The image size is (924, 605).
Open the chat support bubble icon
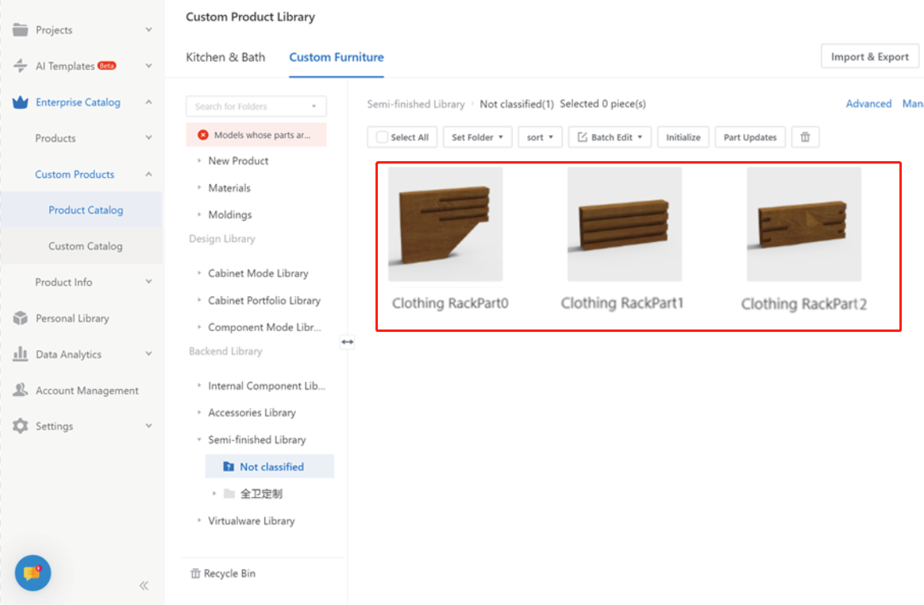(33, 572)
